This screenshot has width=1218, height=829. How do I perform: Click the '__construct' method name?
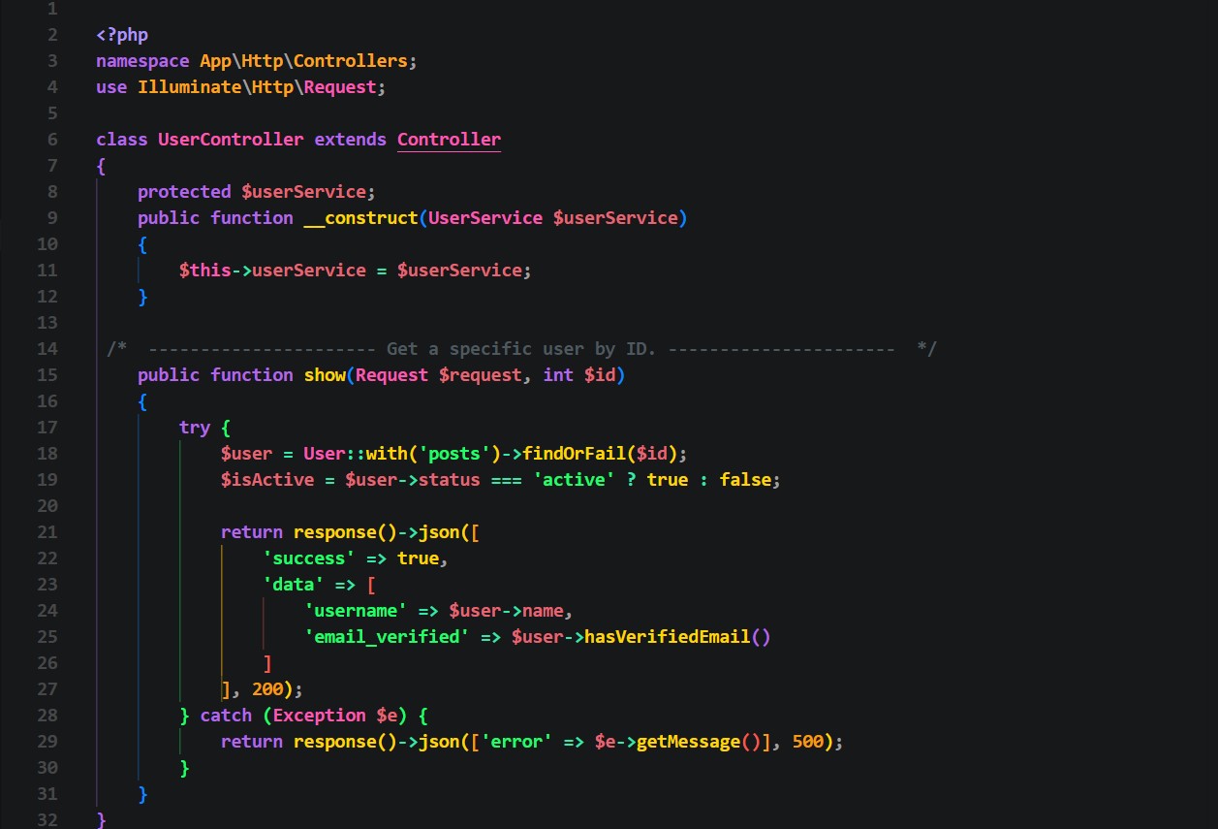point(360,217)
